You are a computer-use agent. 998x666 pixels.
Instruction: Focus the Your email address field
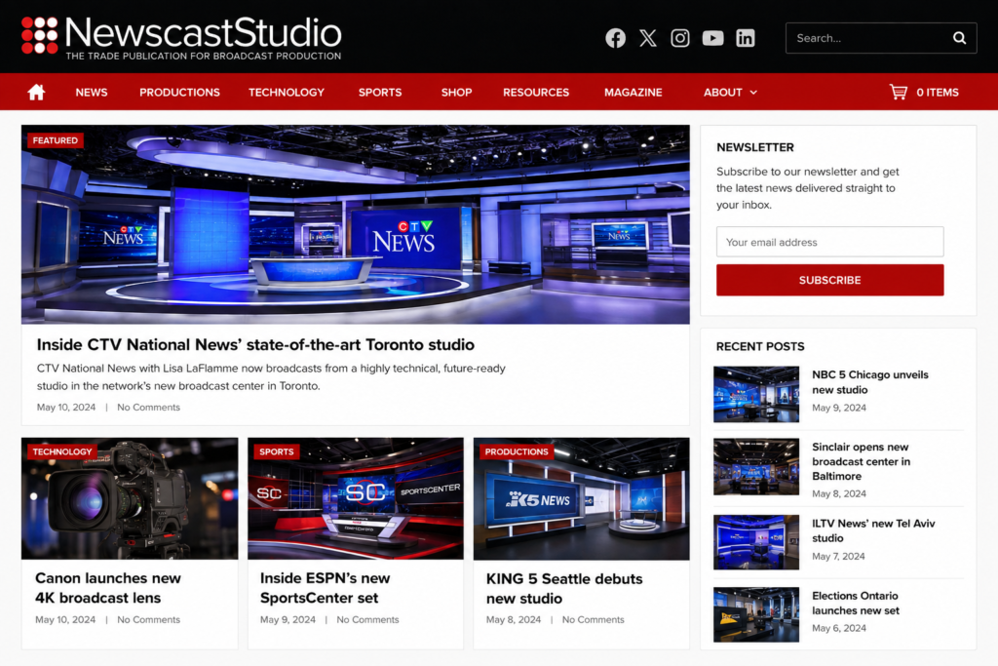click(x=830, y=242)
